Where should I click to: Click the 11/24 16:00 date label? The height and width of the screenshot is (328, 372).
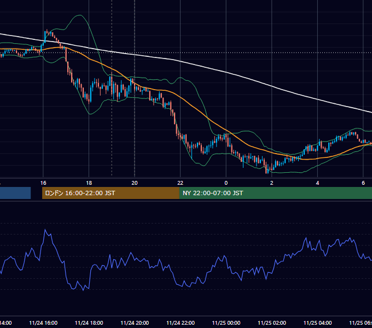point(43,323)
